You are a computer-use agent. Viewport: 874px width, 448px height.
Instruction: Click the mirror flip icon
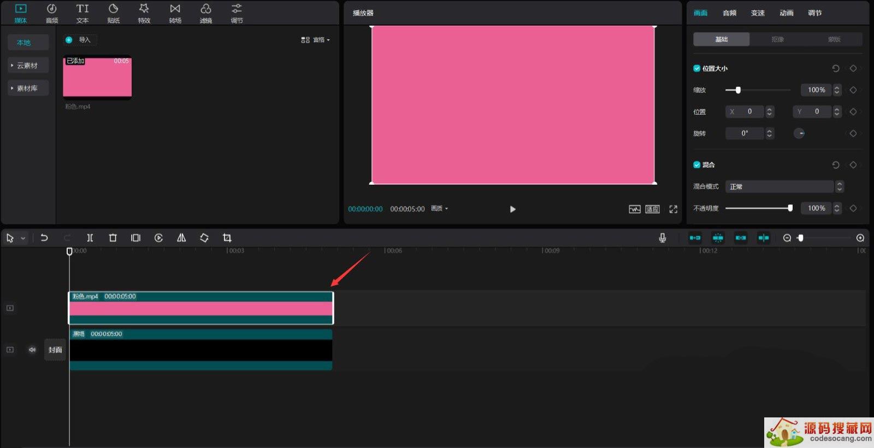point(181,238)
